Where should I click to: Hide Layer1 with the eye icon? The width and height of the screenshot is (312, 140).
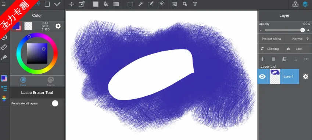(262, 77)
